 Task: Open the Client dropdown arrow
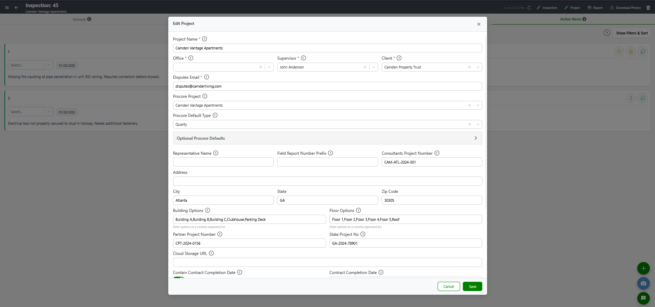[478, 67]
